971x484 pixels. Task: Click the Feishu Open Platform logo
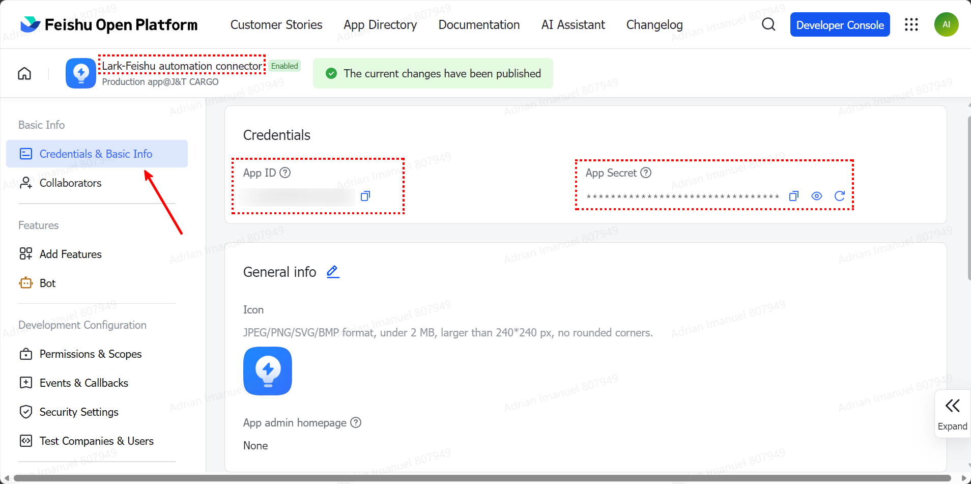[x=109, y=24]
